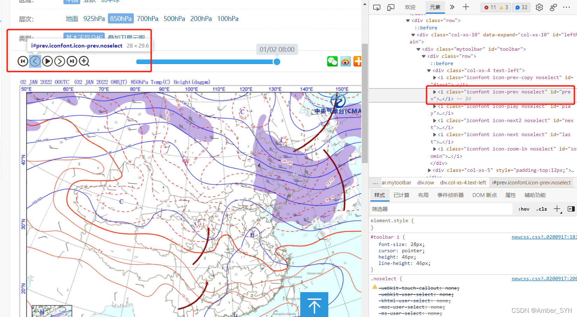Switch to the 布局 tab
This screenshot has width=577, height=317.
click(x=423, y=195)
